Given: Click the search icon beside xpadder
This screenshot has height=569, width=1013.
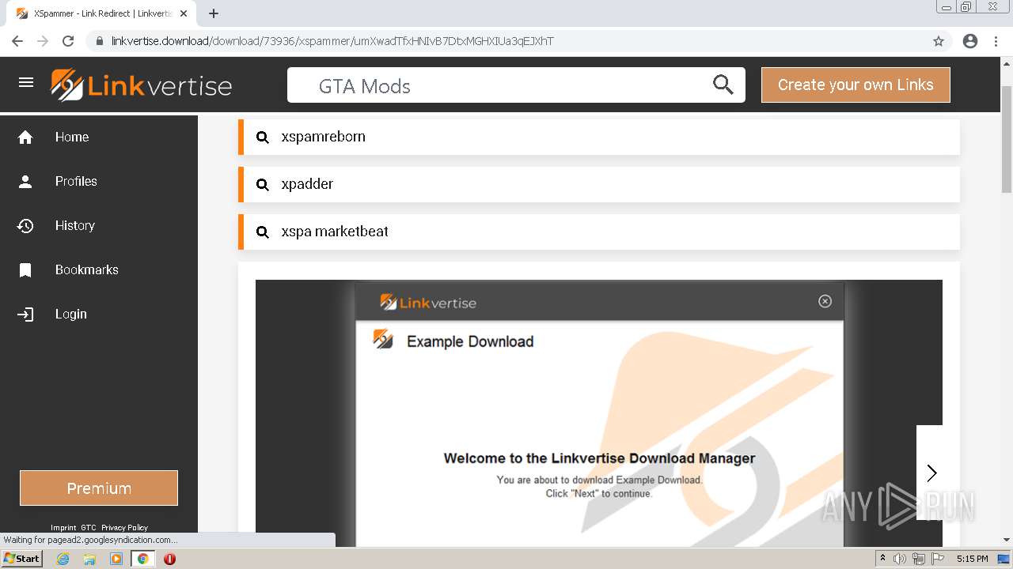Looking at the screenshot, I should click(263, 185).
